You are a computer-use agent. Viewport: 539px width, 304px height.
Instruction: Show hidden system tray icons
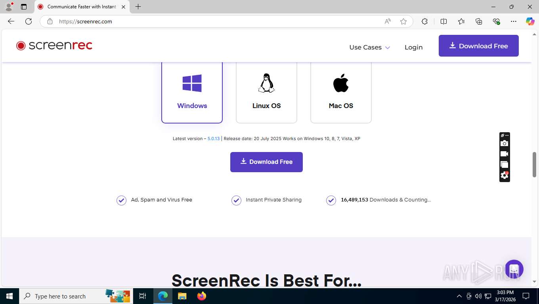point(459,296)
